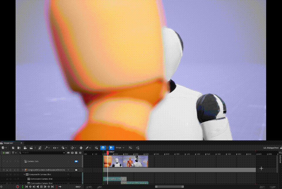Image resolution: width=282 pixels, height=189 pixels.
Task: Toggle the blue Time Warp button
Action: tap(111, 148)
